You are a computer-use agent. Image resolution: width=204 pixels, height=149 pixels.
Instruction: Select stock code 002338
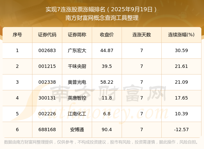point(47,82)
